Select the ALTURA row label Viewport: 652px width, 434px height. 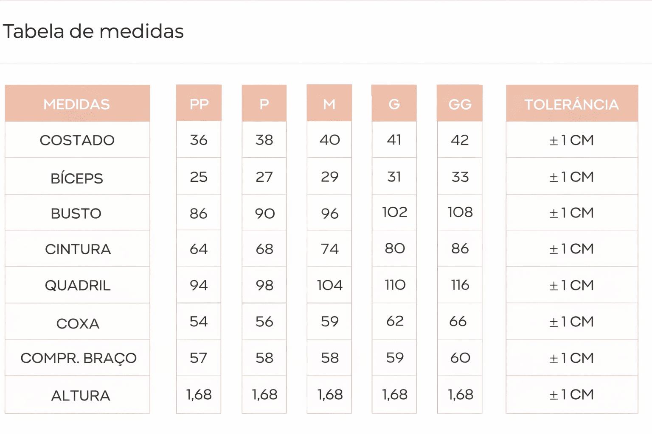coord(81,396)
